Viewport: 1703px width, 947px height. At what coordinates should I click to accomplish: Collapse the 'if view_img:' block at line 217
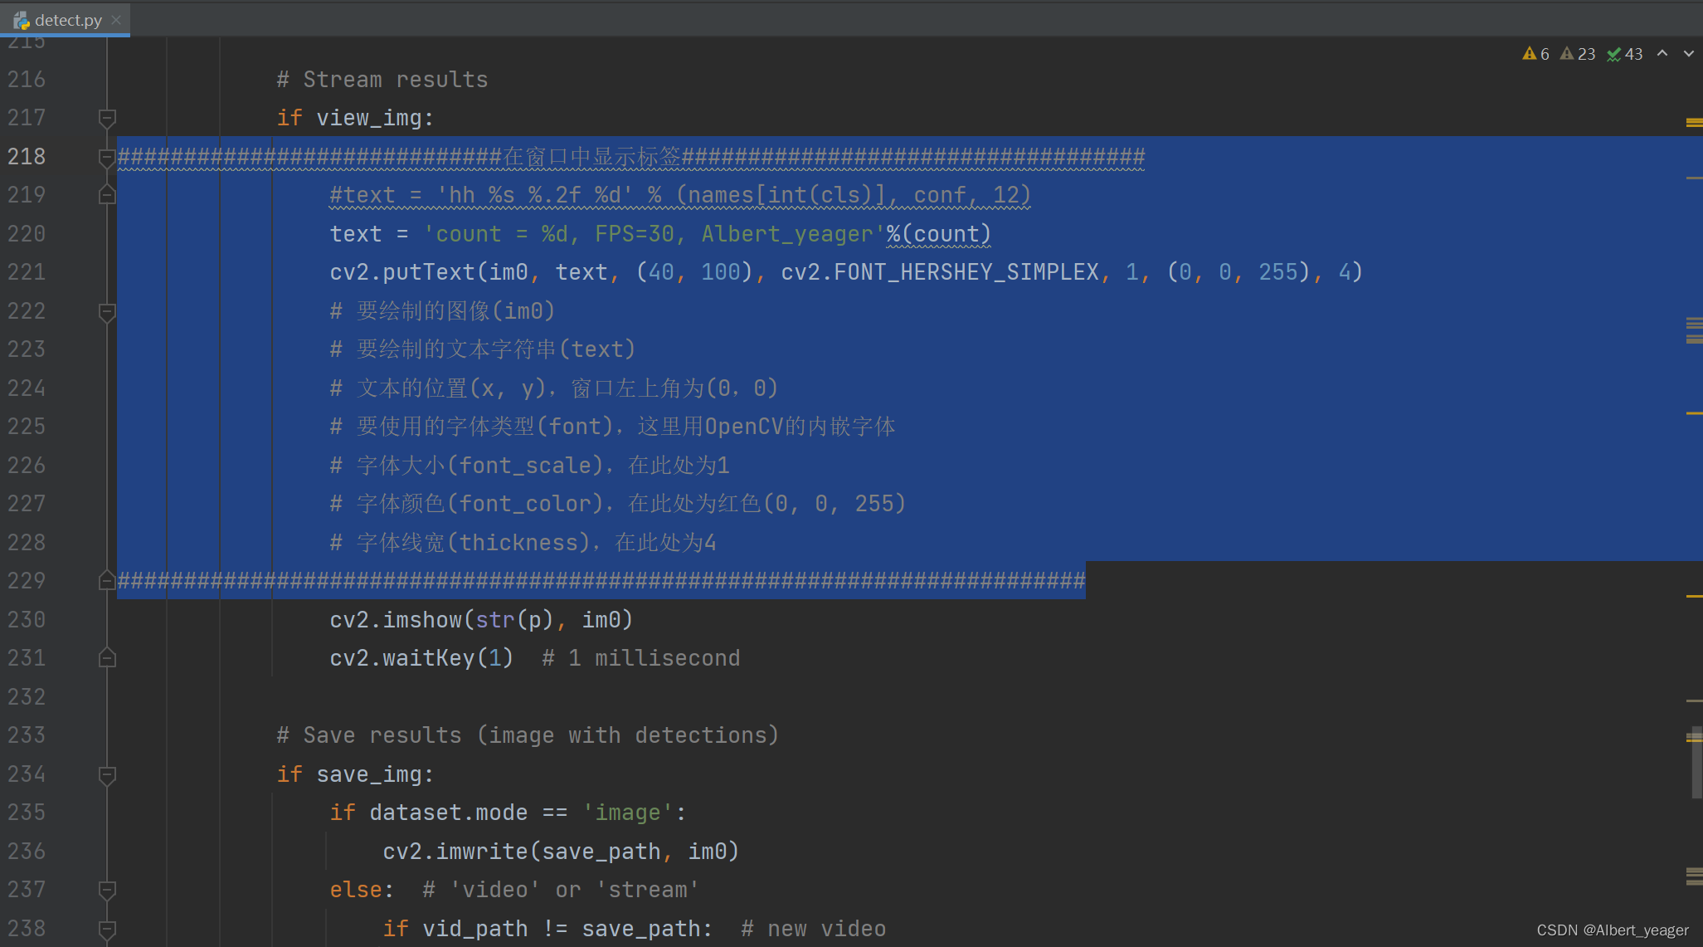pos(107,118)
